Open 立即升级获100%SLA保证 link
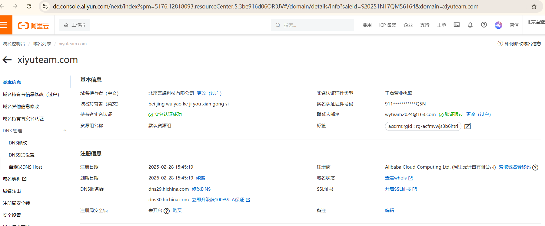 (x=221, y=200)
